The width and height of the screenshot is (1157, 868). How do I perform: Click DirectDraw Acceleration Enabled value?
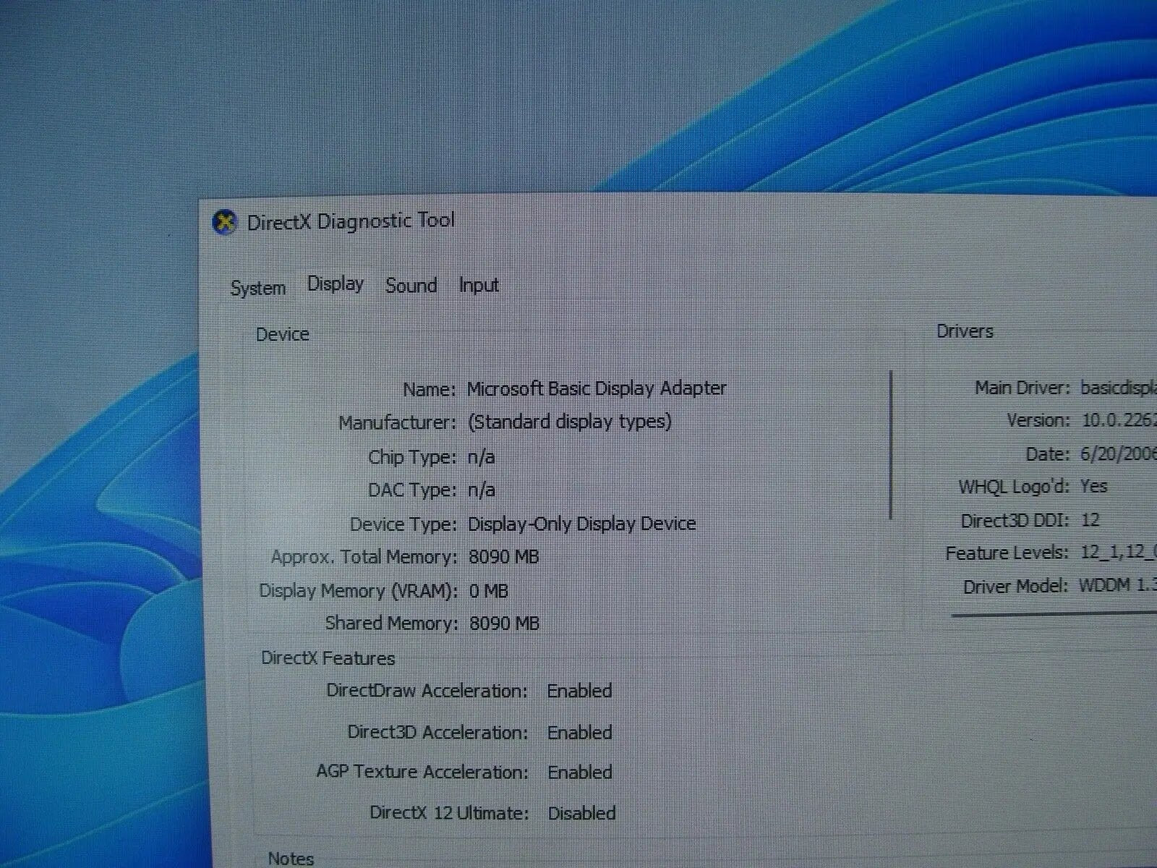[x=579, y=691]
